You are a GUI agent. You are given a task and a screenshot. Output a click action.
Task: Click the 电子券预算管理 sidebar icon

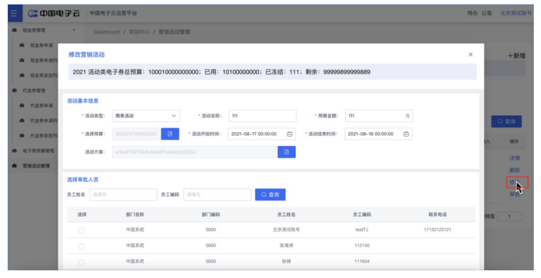point(14,151)
